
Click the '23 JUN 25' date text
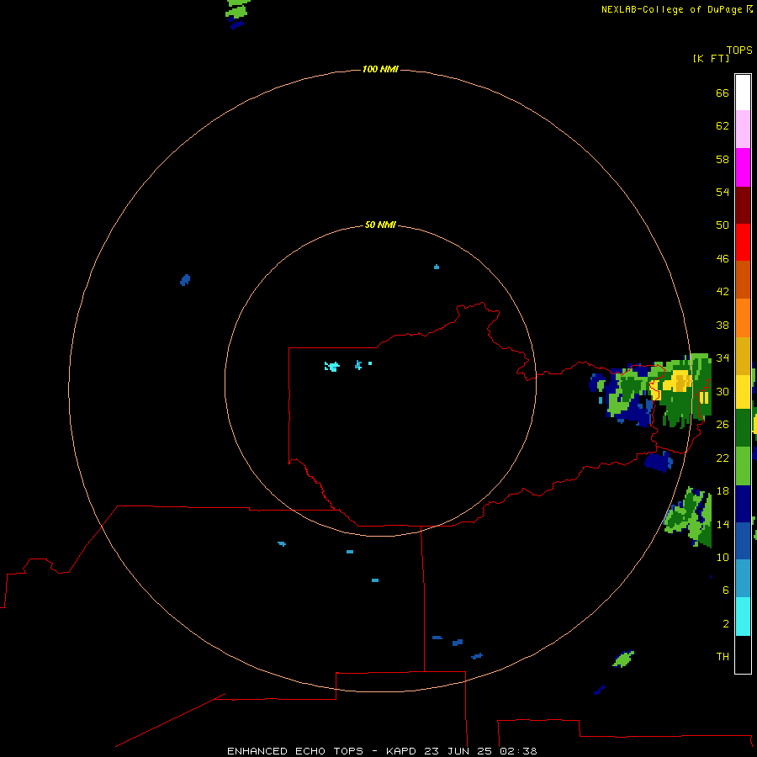[x=458, y=751]
